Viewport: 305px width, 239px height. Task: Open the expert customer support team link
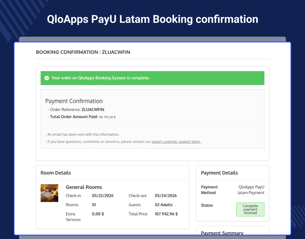(176, 141)
